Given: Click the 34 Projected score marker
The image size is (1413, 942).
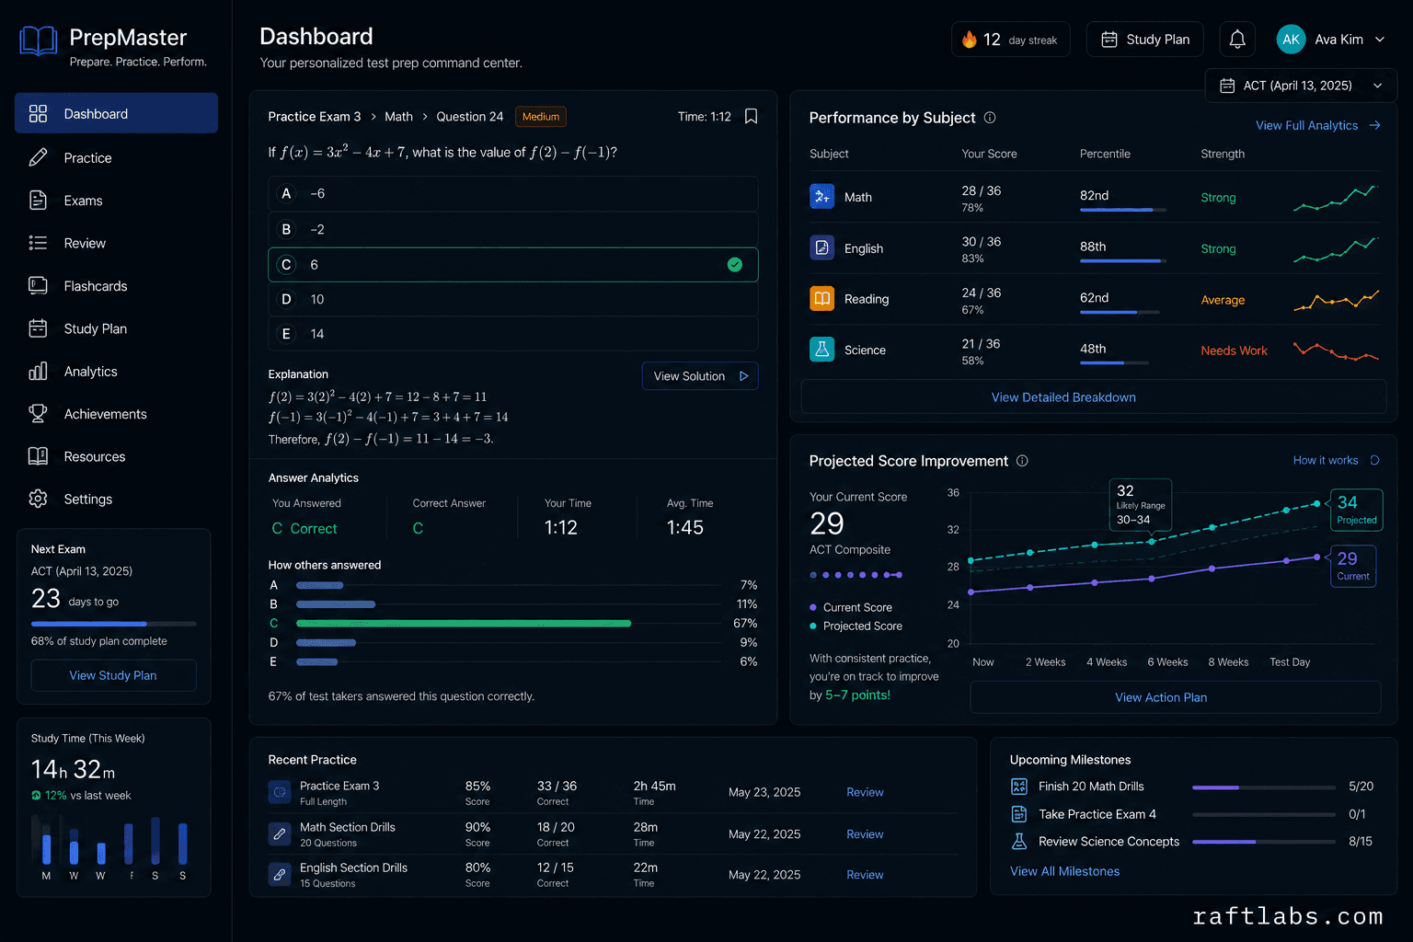Looking at the screenshot, I should [1356, 510].
